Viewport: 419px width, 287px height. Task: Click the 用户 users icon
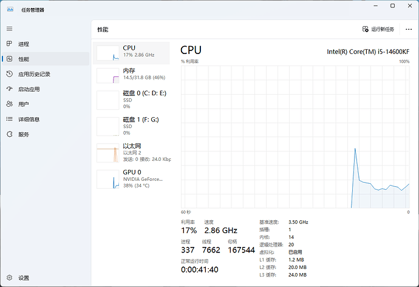coord(9,104)
